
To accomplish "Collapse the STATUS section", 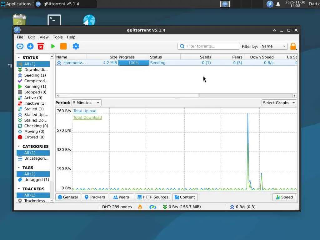I will point(19,57).
